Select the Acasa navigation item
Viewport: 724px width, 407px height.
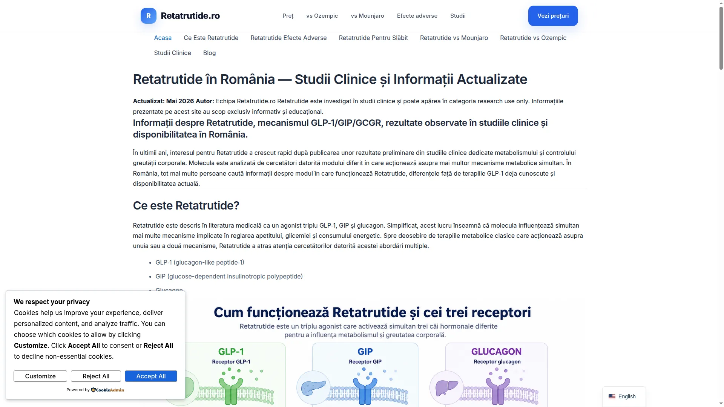coord(163,38)
